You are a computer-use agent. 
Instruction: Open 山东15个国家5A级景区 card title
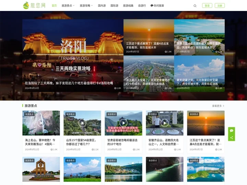tap(81, 142)
